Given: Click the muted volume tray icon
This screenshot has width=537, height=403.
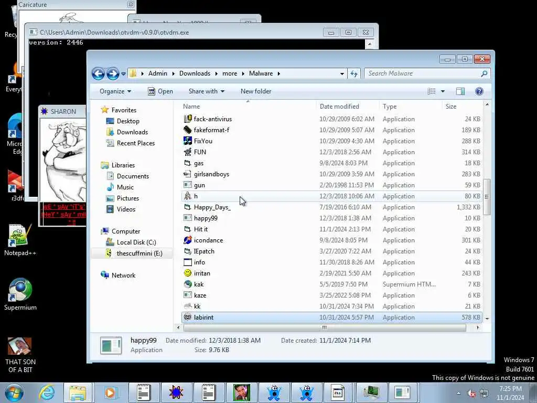Looking at the screenshot, I should [471, 394].
